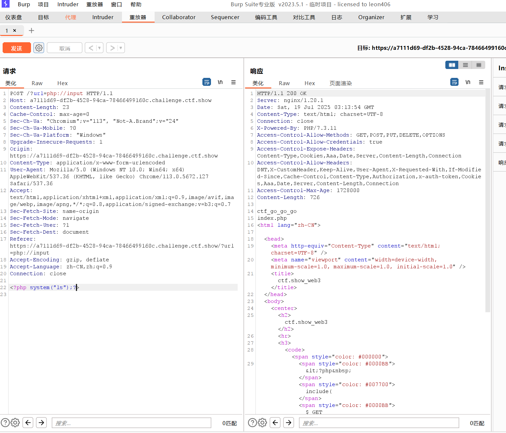
Task: Select response 美化 view tab
Action: 258,83
